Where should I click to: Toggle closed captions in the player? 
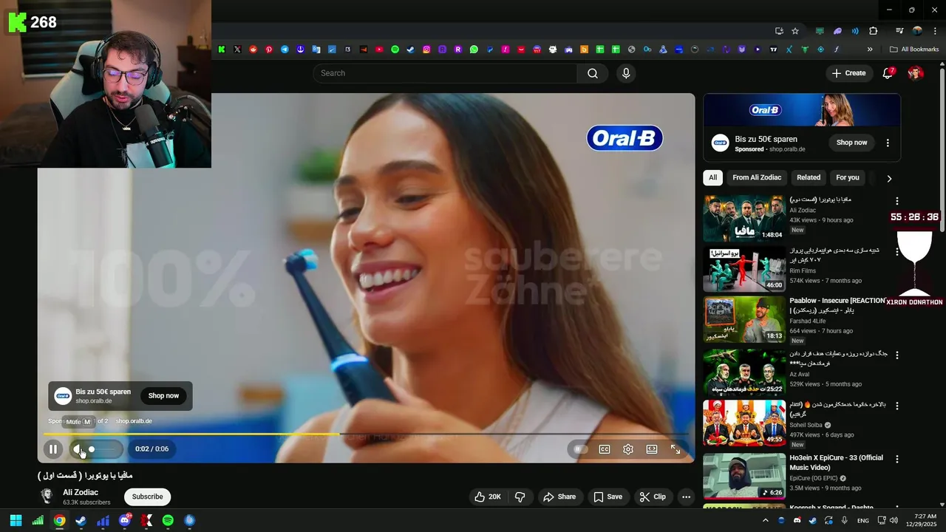point(605,449)
